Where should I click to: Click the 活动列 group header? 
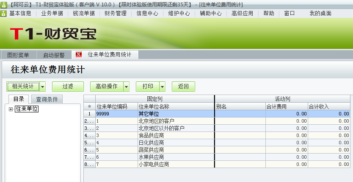coord(283,99)
